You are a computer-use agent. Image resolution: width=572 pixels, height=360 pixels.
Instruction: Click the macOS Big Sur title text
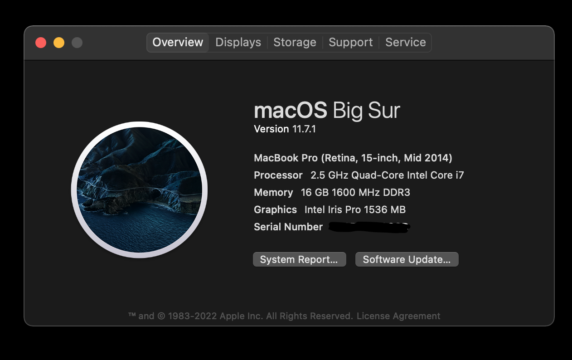327,110
